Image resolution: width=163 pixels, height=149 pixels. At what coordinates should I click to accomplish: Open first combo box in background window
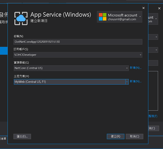[x=153, y=37]
